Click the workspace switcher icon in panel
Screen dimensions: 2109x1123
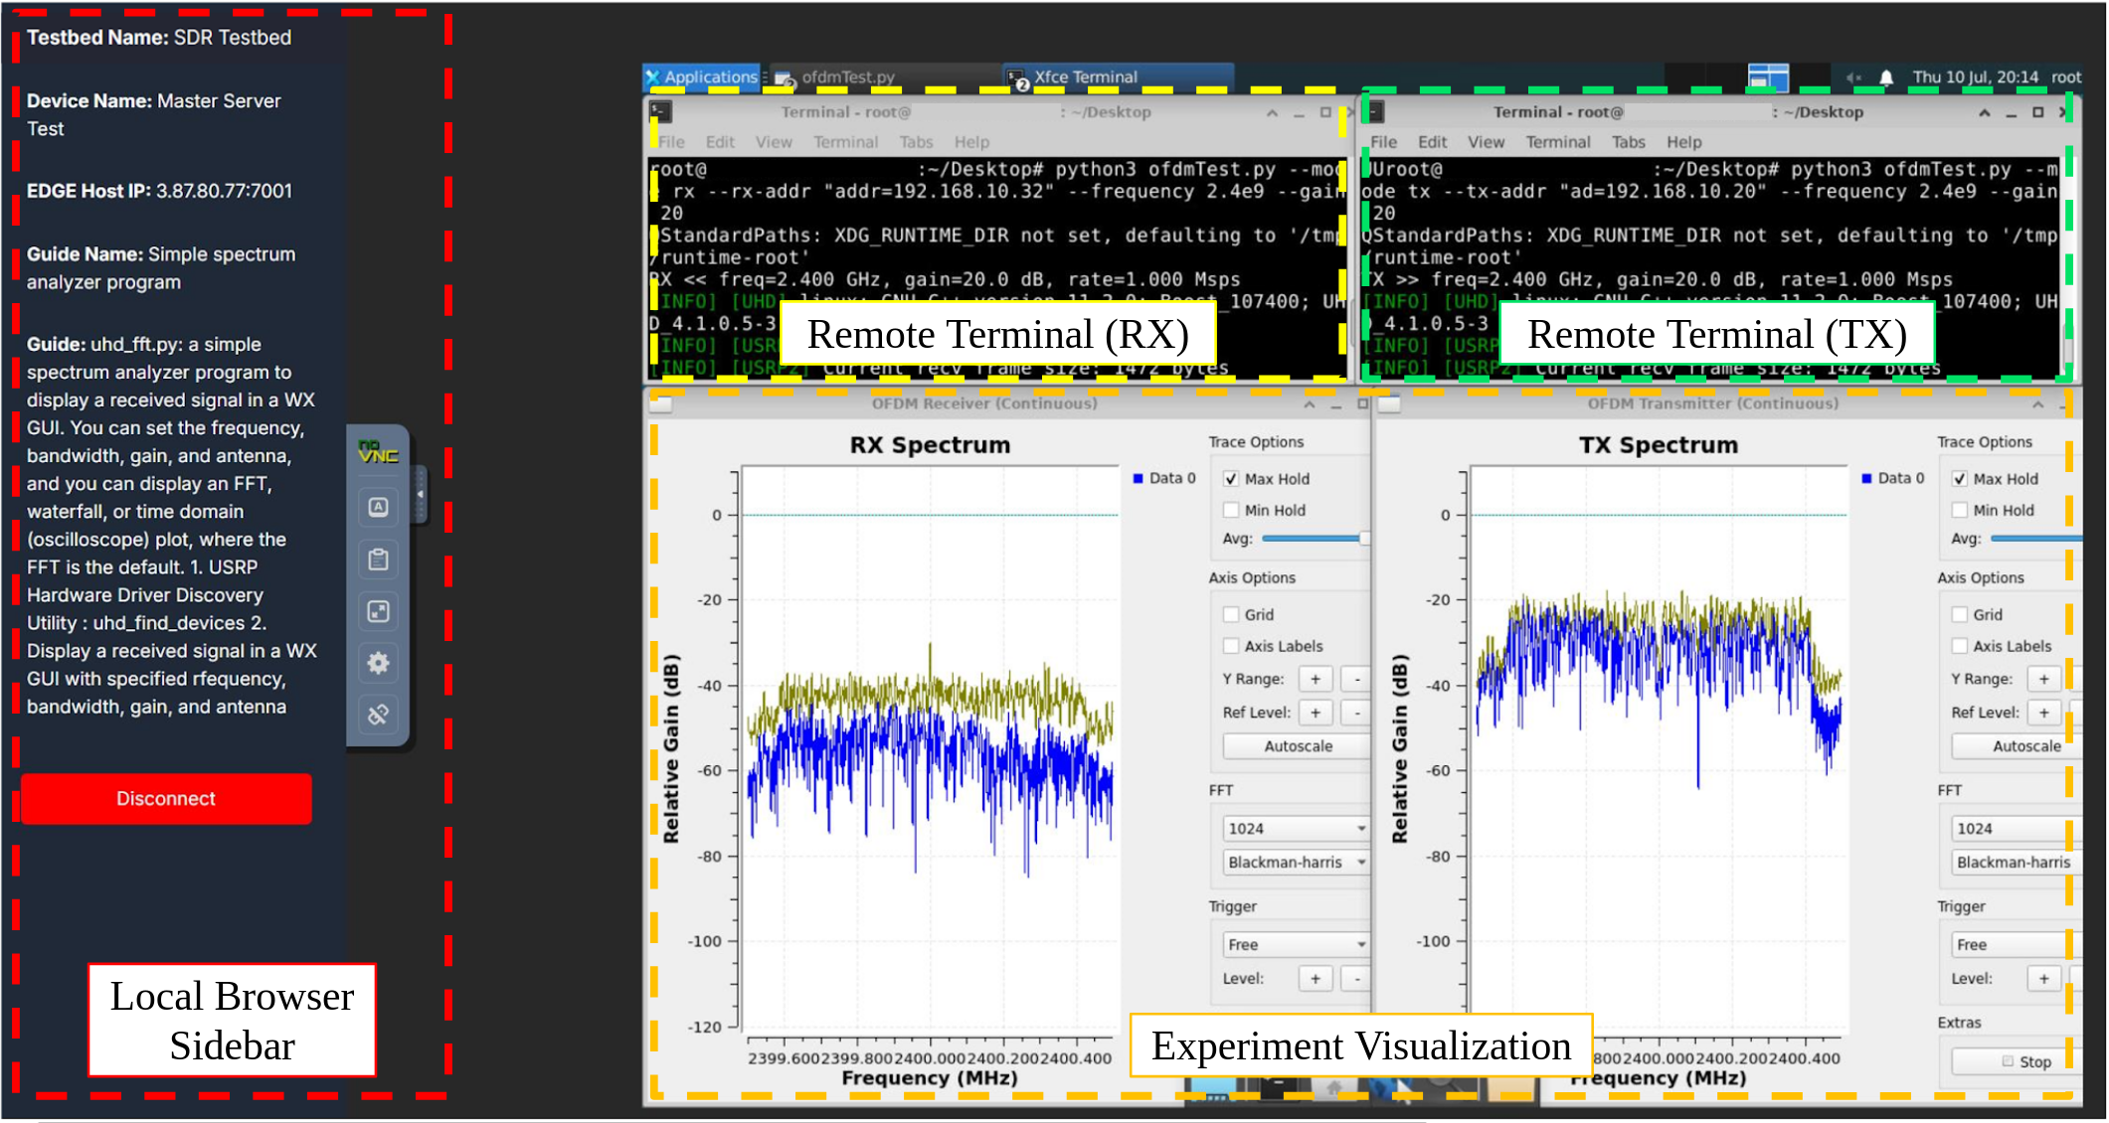[1768, 78]
